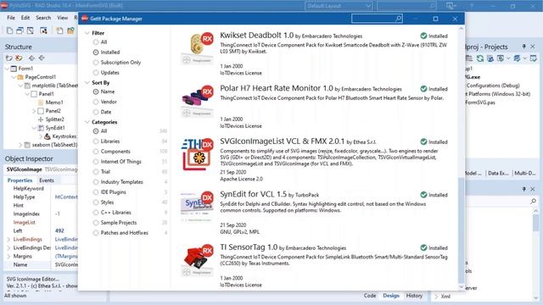The height and width of the screenshot is (305, 543).
Task: Select the Updates filter radio button
Action: coord(96,73)
